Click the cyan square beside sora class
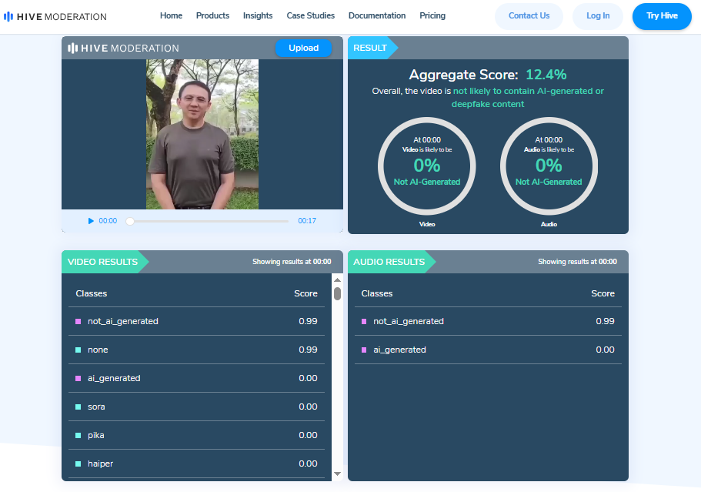The image size is (701, 492). point(78,407)
